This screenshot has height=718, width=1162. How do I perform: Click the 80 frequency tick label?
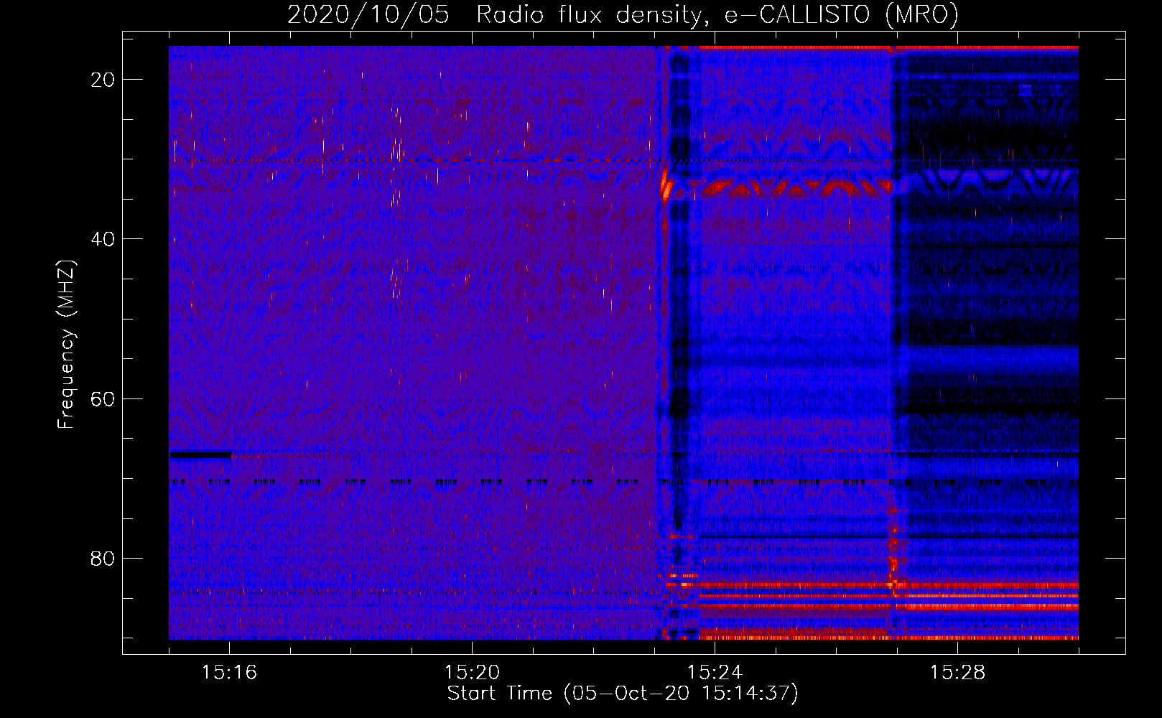click(103, 558)
